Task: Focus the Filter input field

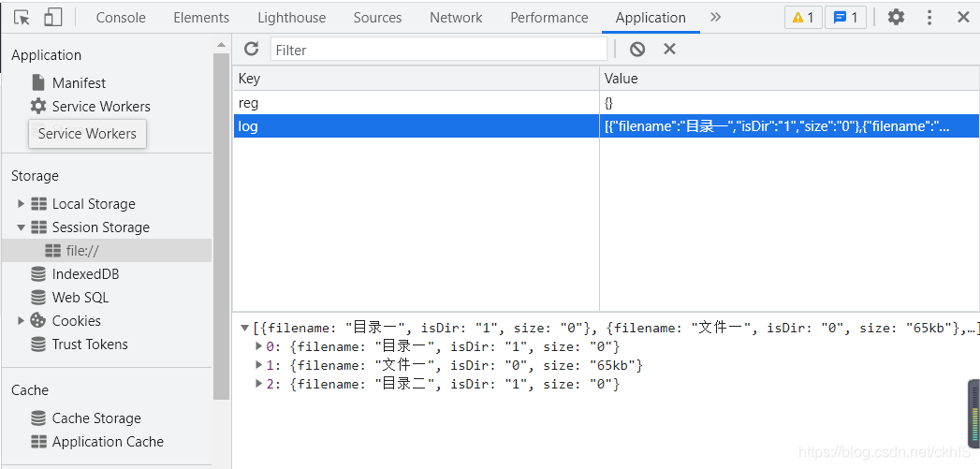Action: 439,50
